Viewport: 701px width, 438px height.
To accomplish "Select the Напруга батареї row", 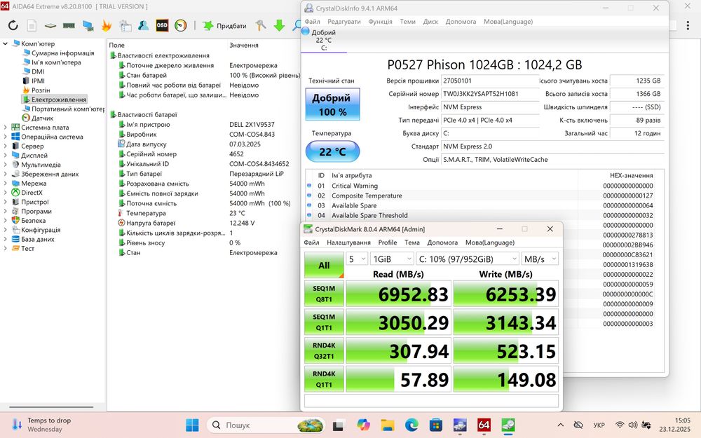I will (205, 223).
